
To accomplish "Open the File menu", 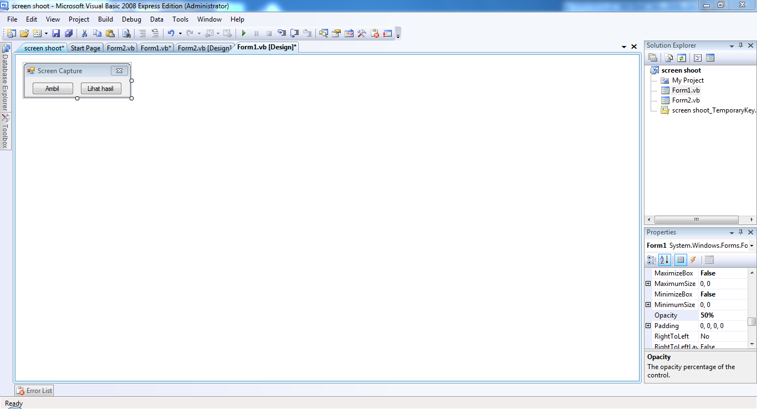I will 12,19.
